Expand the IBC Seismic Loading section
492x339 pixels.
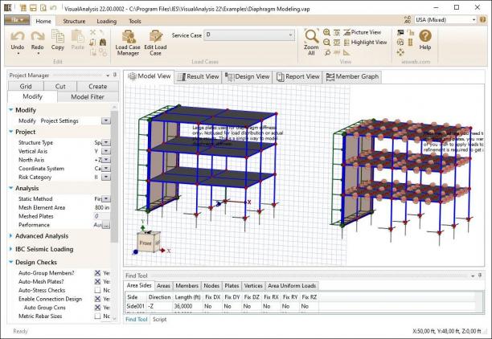(44, 249)
